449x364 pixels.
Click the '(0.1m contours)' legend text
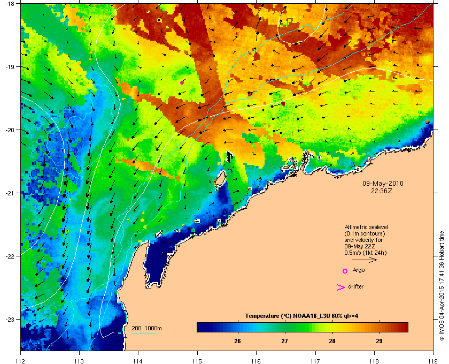(x=365, y=233)
